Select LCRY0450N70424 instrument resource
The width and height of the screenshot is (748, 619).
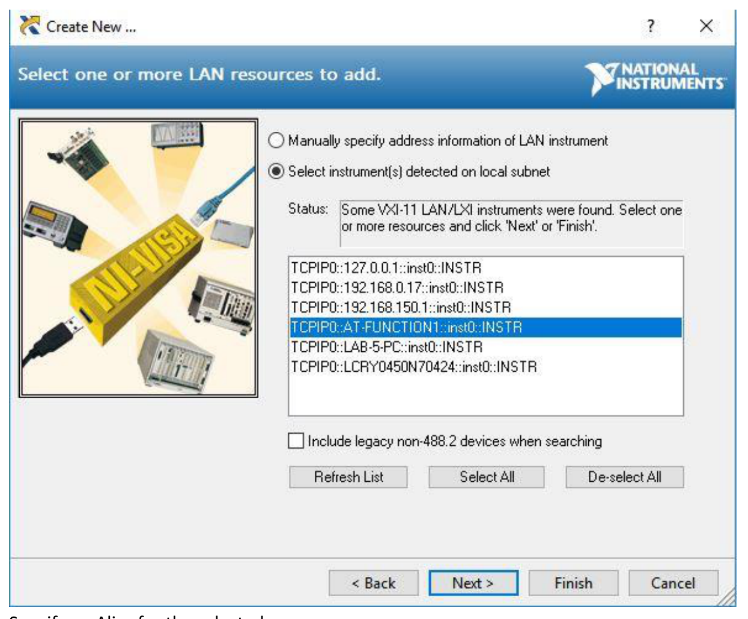[485, 367]
